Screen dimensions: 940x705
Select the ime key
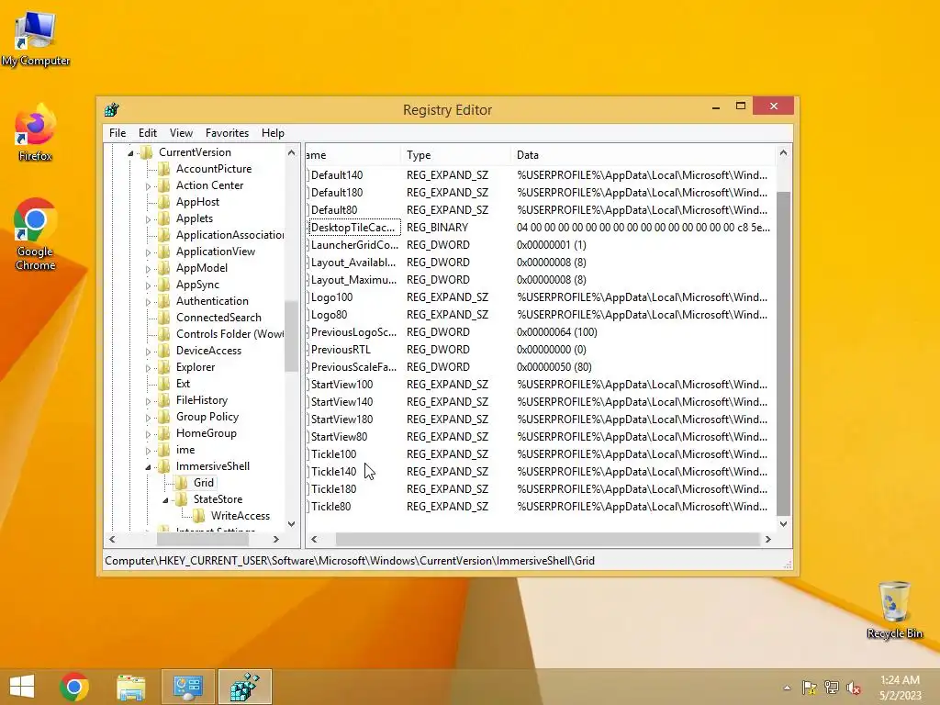185,450
